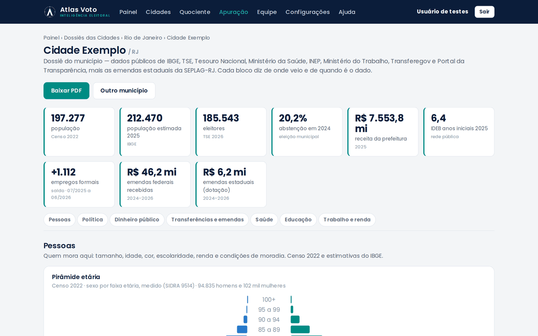Click the 197.277 população card
Screen dimensions: 538x336
coord(79,132)
